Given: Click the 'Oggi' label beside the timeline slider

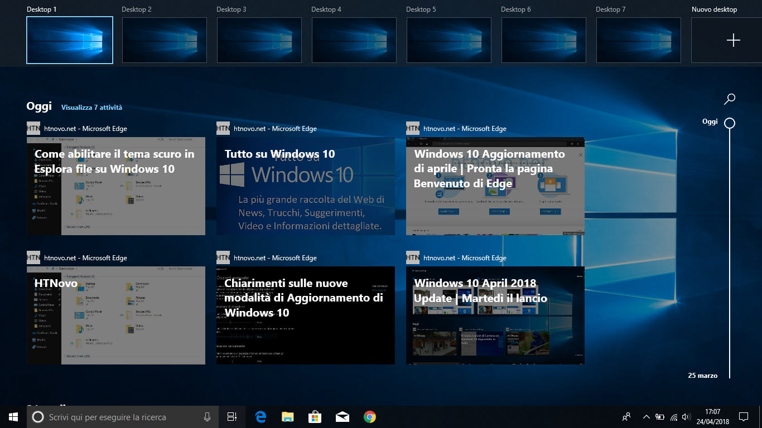Looking at the screenshot, I should click(710, 121).
